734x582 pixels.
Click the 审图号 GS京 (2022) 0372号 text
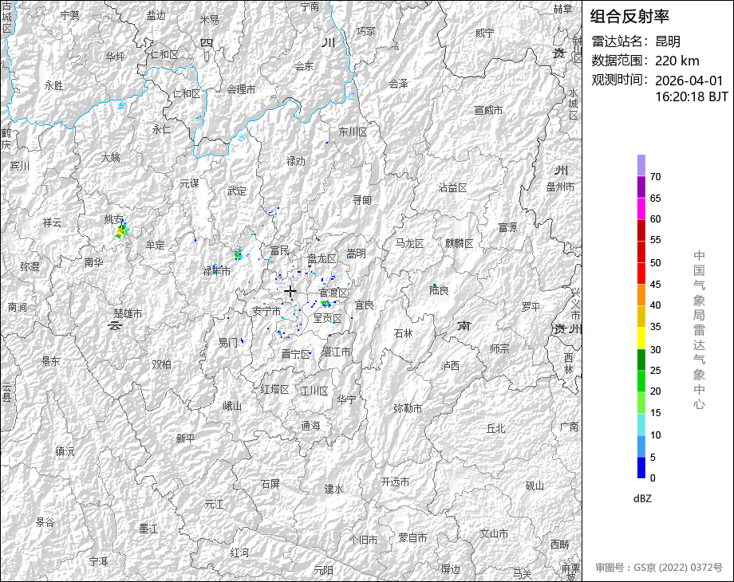(x=659, y=568)
